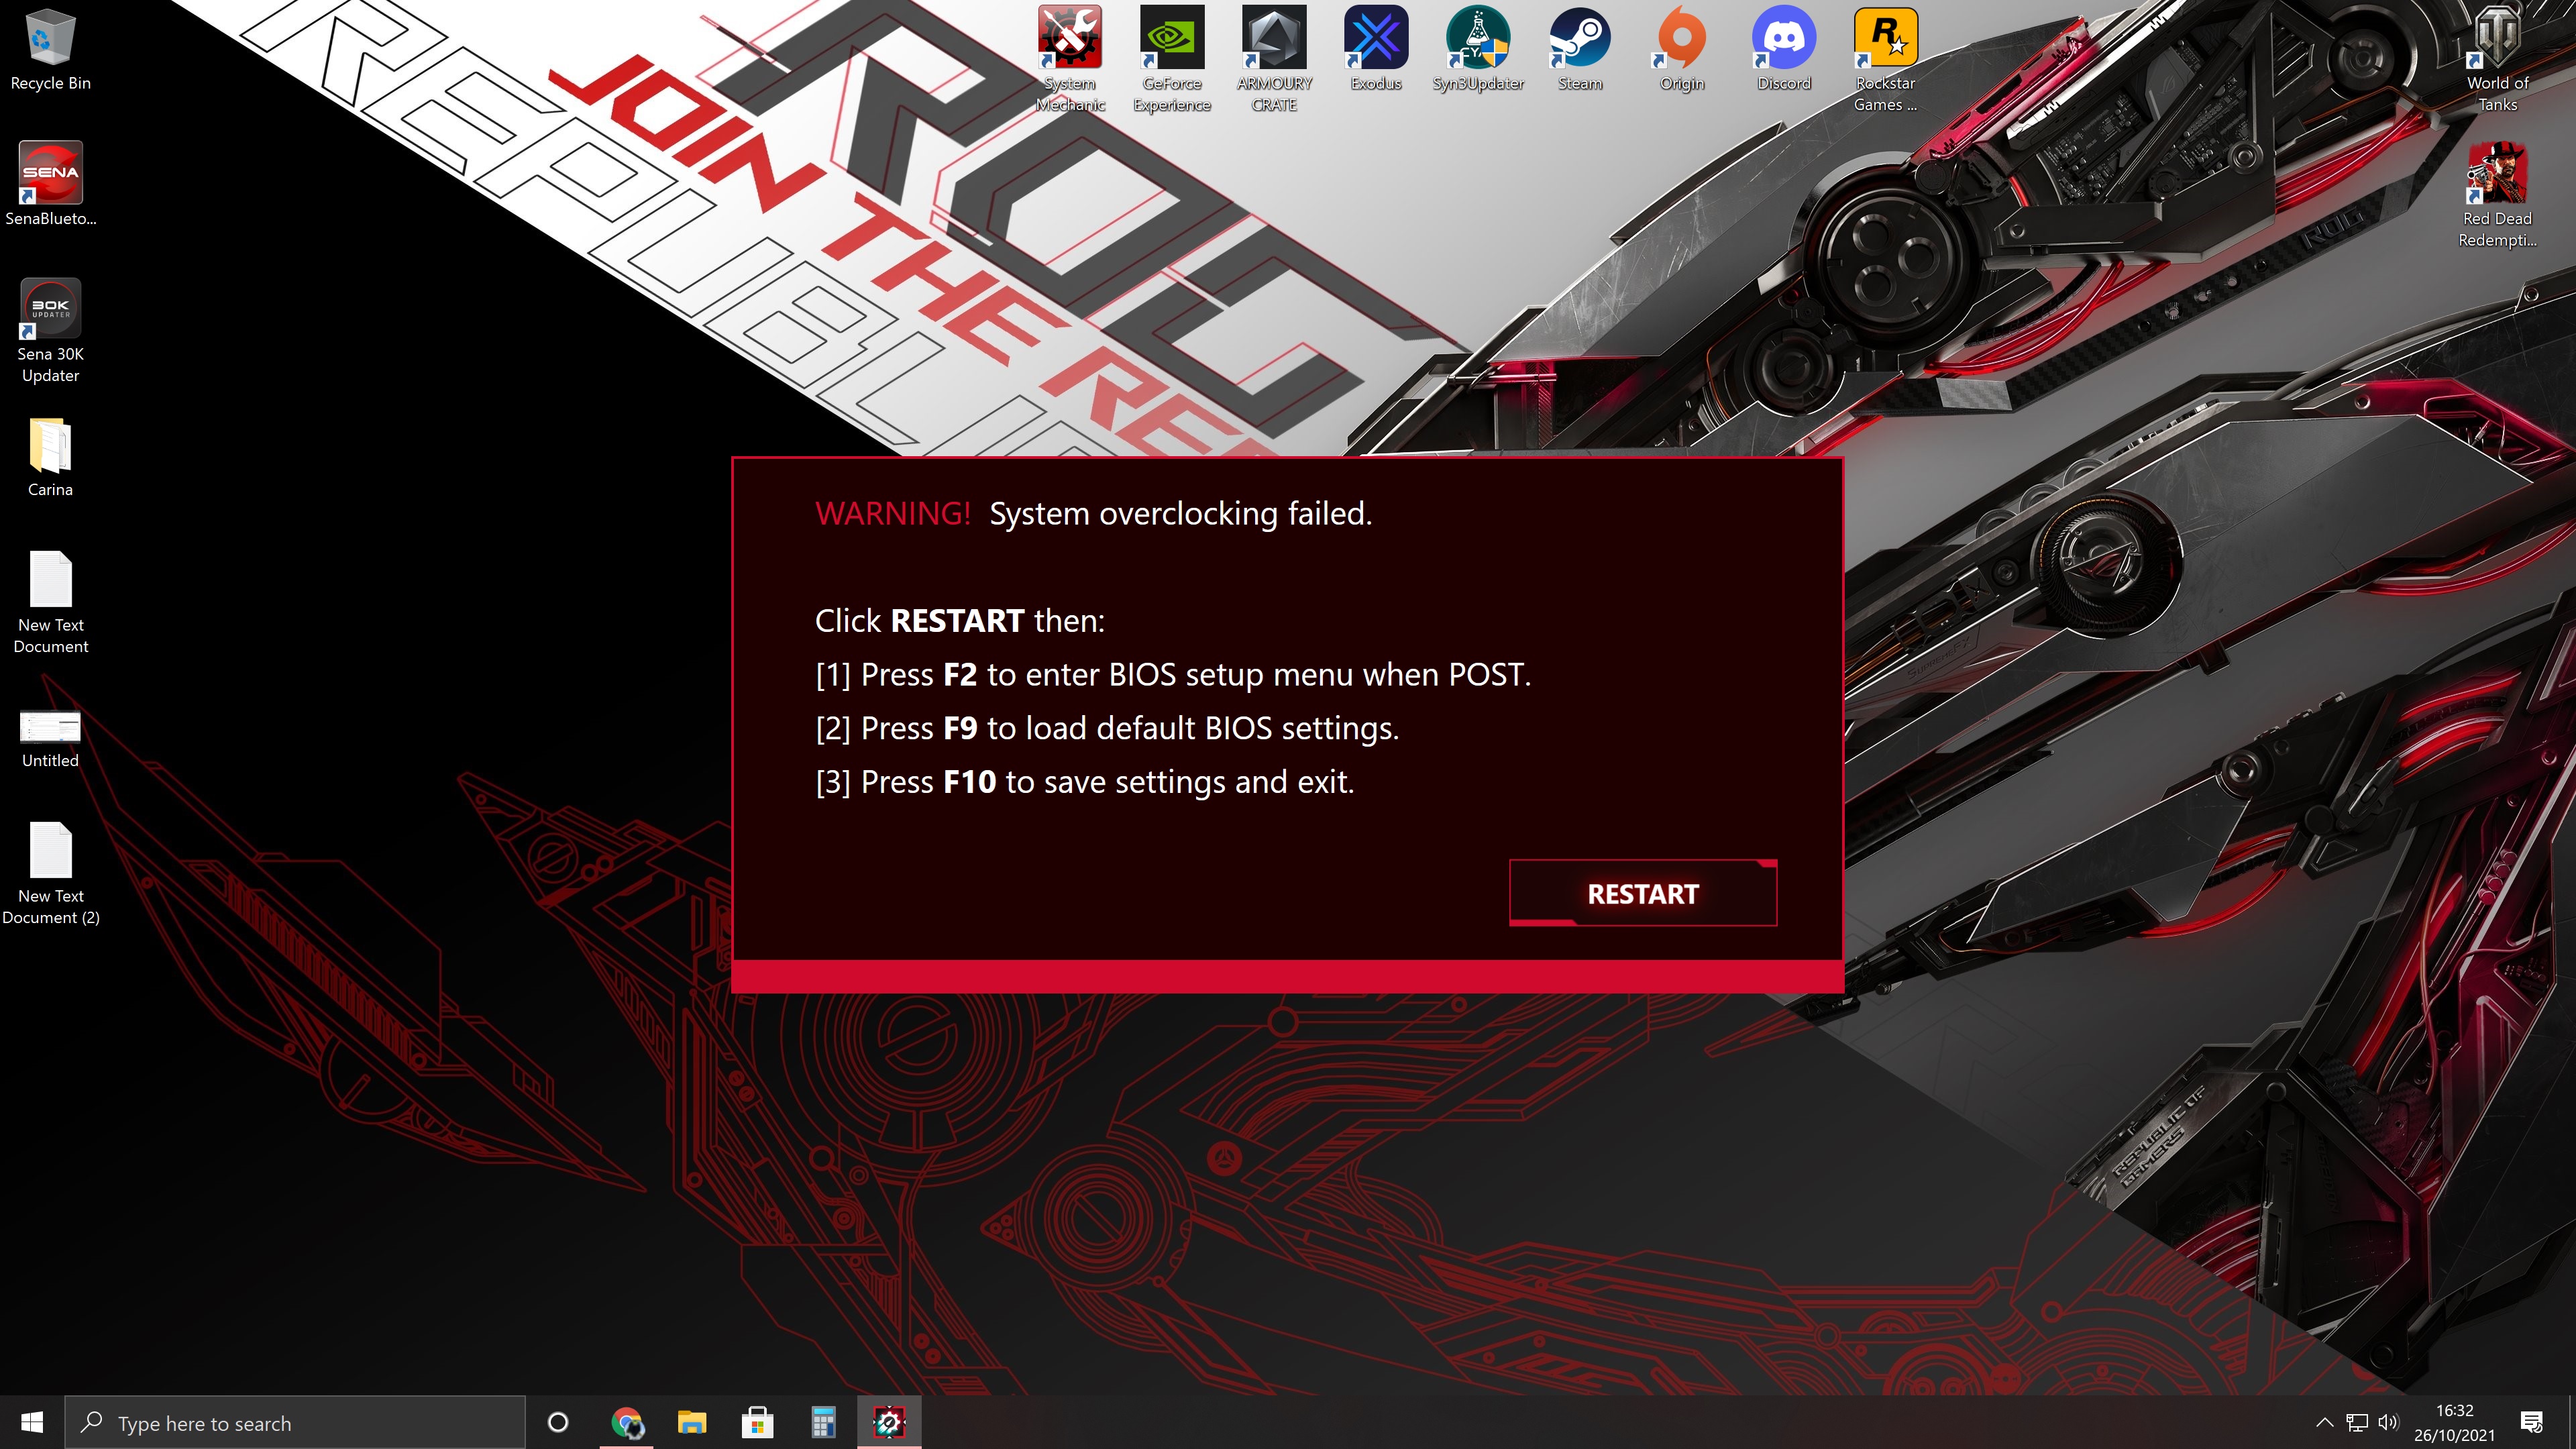Open File Explorer from the taskbar
2576x1449 pixels.
692,1422
